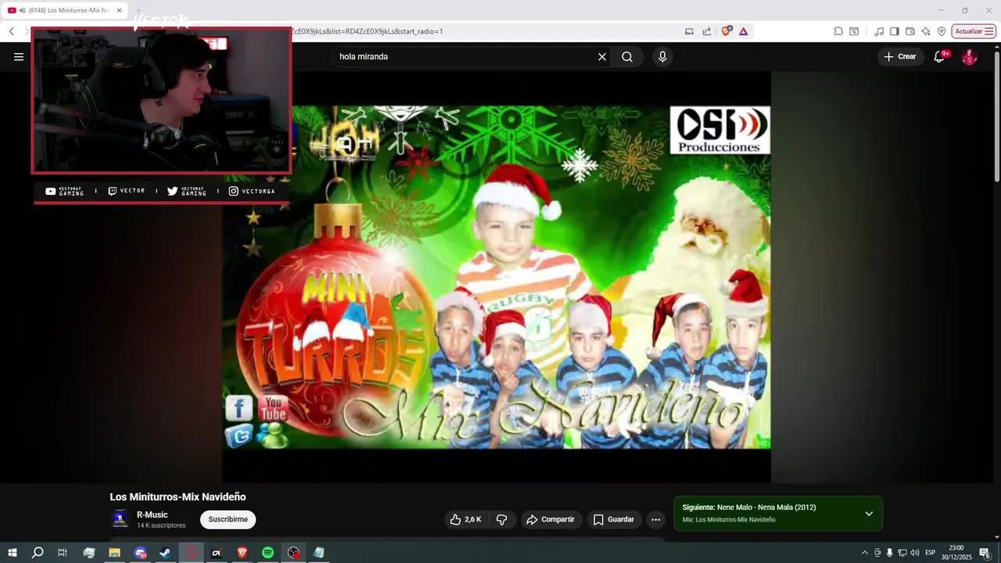Open the account avatar menu
Viewport: 1001px width, 563px height.
(969, 56)
